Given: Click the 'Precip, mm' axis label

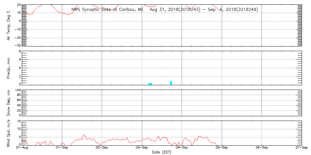Looking at the screenshot, I should [x=9, y=68].
